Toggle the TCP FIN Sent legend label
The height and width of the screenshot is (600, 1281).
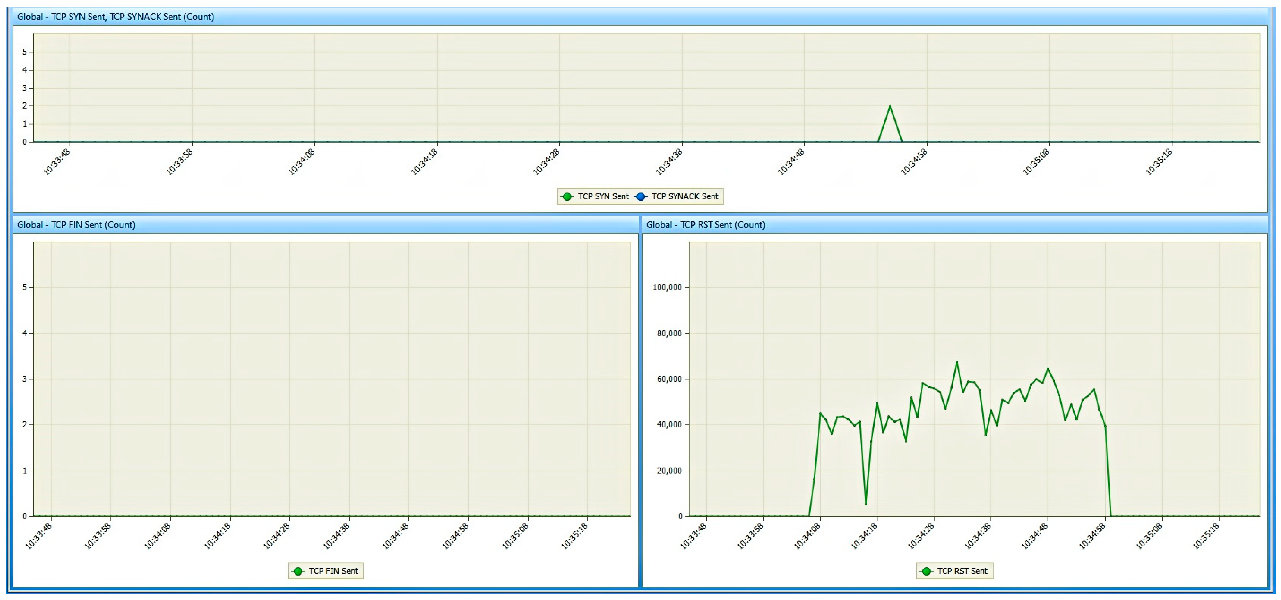pos(333,571)
